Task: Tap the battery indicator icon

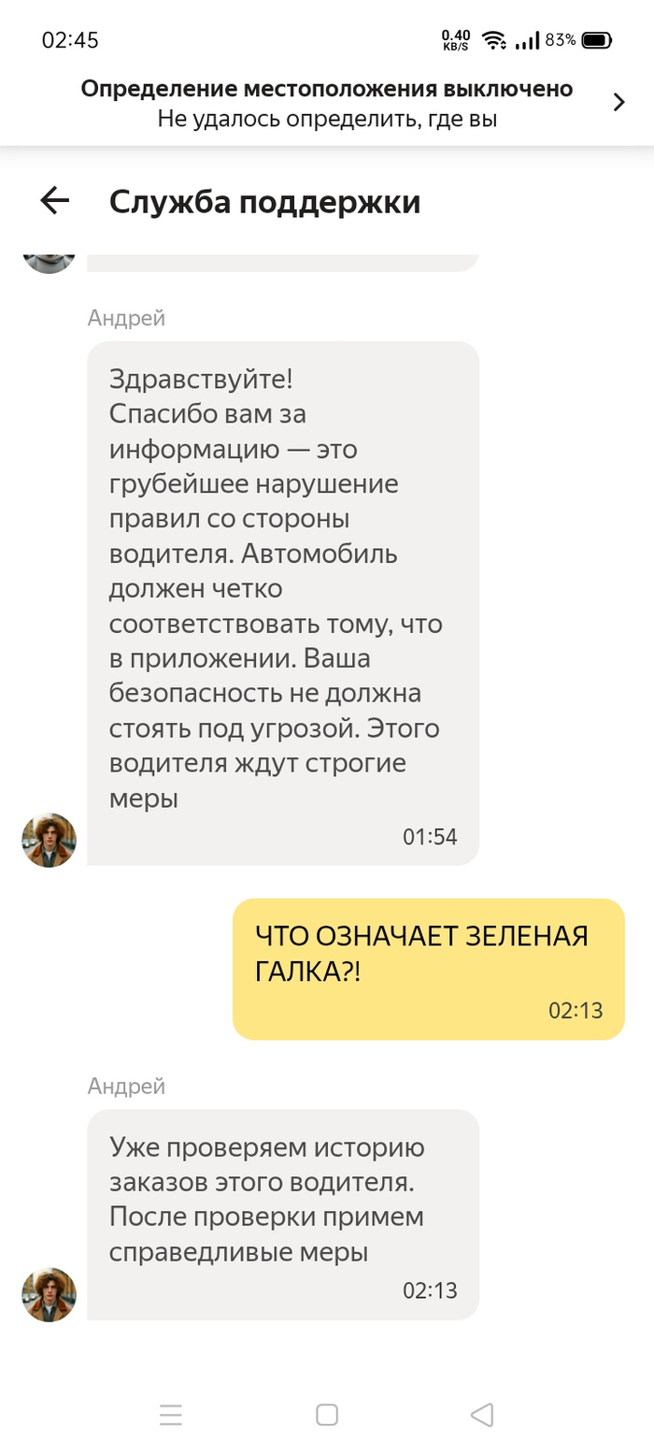Action: [x=597, y=40]
